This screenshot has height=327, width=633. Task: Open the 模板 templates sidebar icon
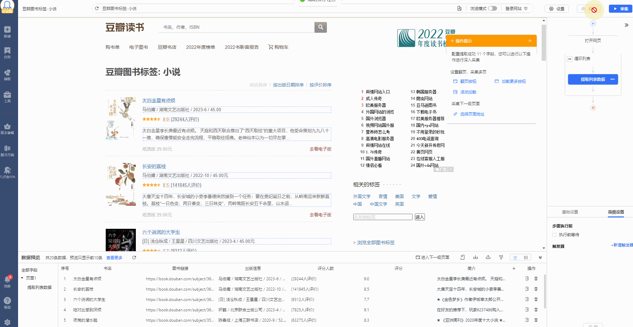(x=7, y=74)
